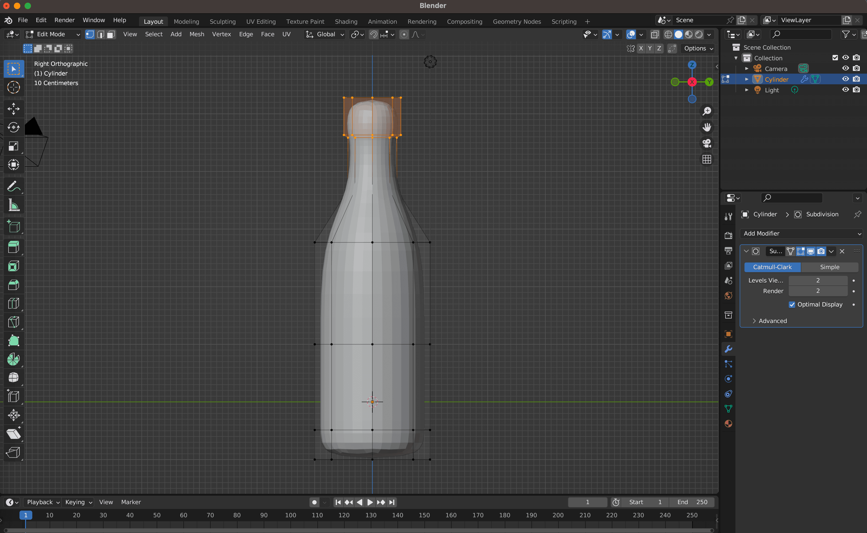Hide Camera in viewport via eye icon
Image resolution: width=867 pixels, height=533 pixels.
(x=845, y=68)
